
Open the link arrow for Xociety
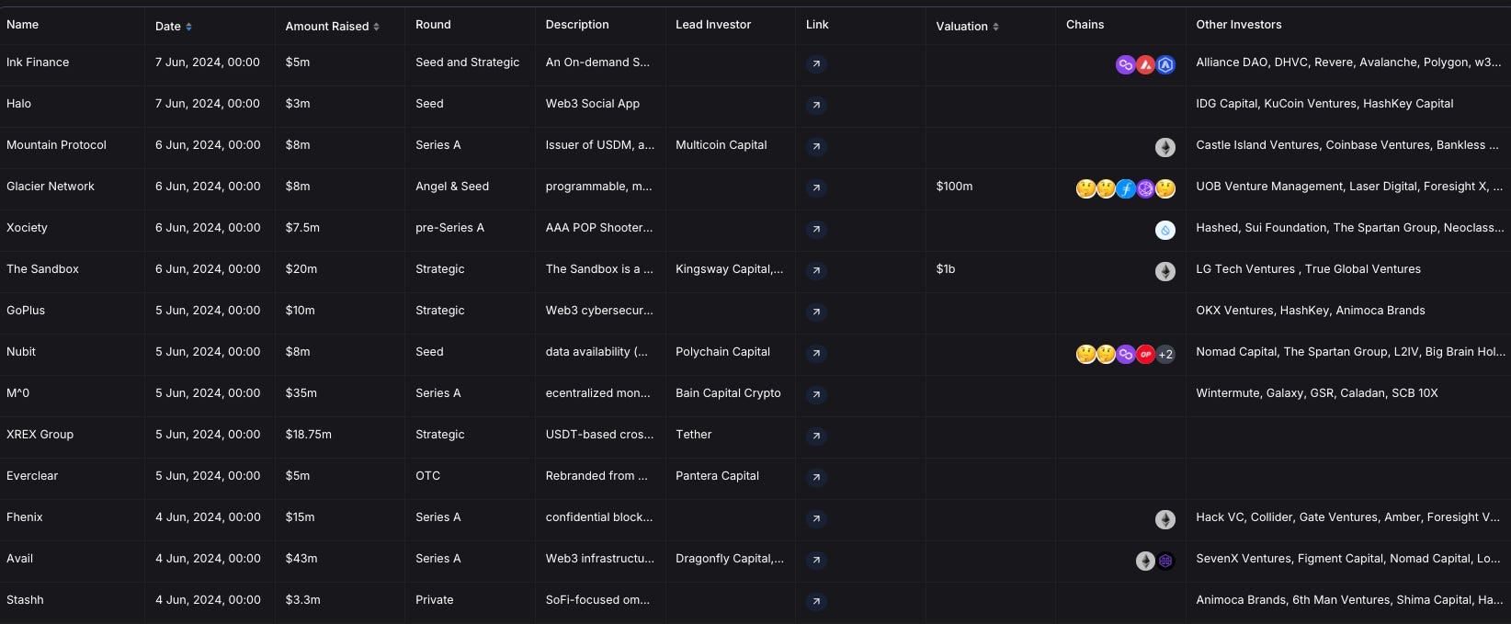pos(816,230)
